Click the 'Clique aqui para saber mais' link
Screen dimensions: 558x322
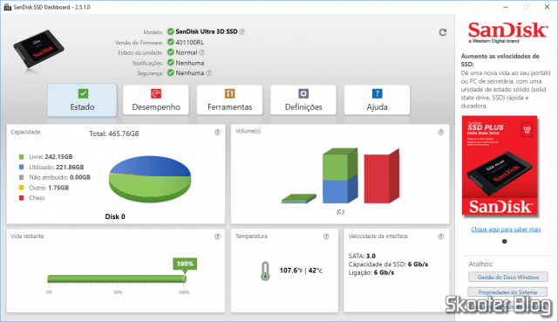pos(506,229)
